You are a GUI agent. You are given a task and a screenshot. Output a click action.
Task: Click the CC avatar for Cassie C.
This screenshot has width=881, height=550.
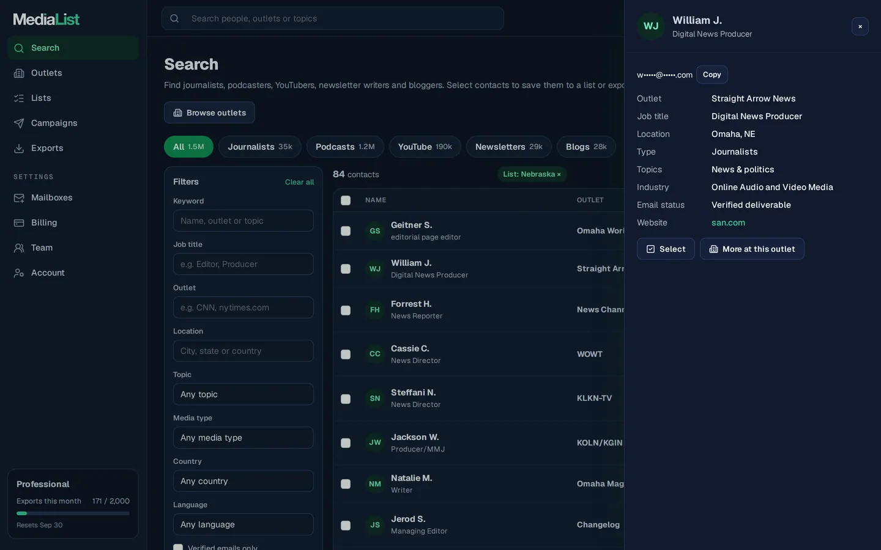(x=375, y=354)
